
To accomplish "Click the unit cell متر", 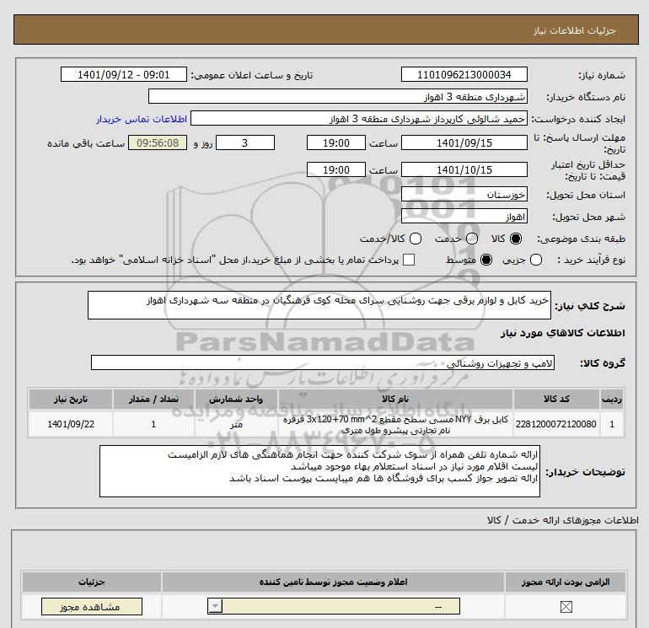I will 236,424.
